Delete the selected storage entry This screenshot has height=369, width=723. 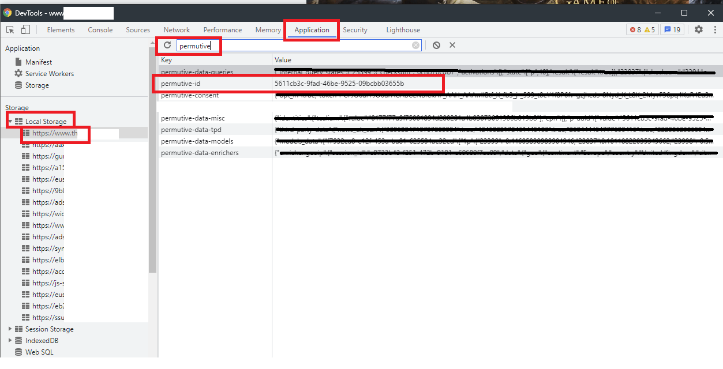point(452,45)
